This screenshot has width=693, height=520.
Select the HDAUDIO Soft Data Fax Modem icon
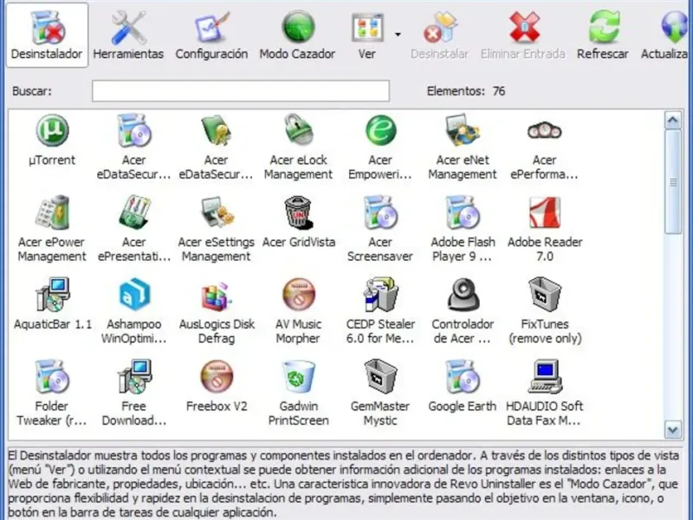pos(545,377)
